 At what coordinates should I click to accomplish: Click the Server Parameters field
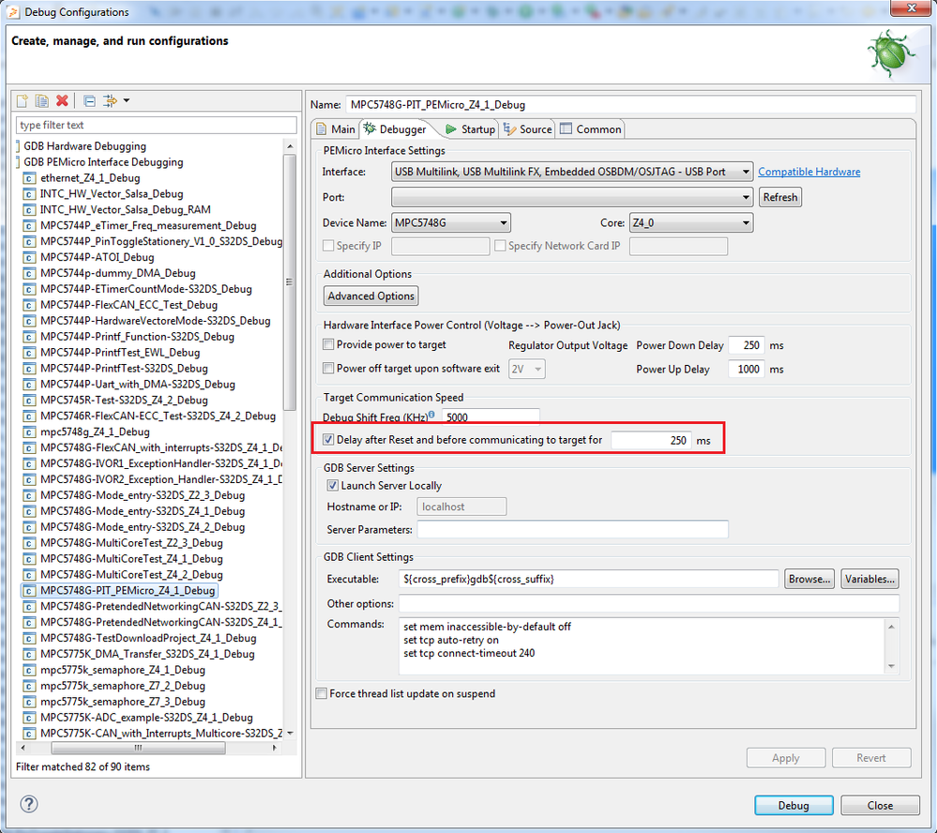pos(572,529)
